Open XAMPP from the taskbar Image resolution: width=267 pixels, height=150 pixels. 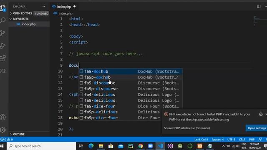pyautogui.click(x=200, y=146)
